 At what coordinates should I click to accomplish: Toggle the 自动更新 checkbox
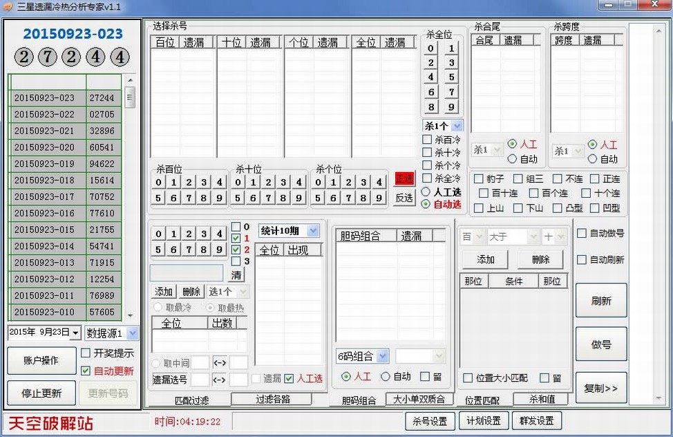[x=86, y=371]
